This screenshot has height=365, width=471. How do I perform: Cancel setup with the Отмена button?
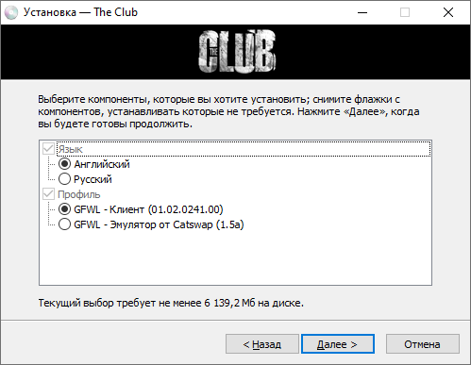tap(423, 344)
